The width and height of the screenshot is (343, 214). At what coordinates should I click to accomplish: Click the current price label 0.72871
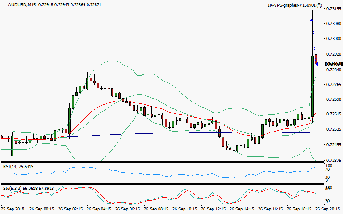(x=333, y=64)
